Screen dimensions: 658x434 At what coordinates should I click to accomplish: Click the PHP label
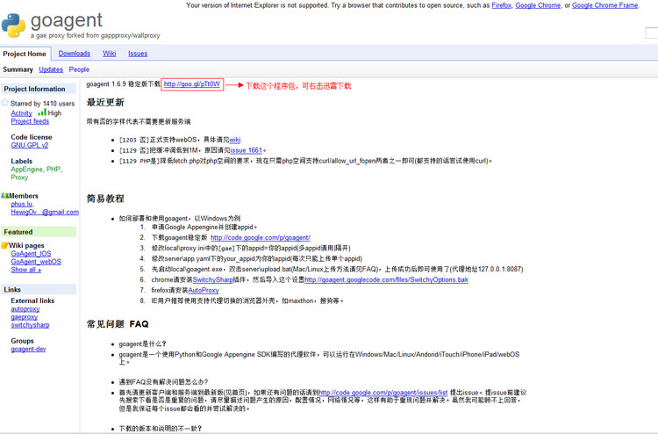54,169
